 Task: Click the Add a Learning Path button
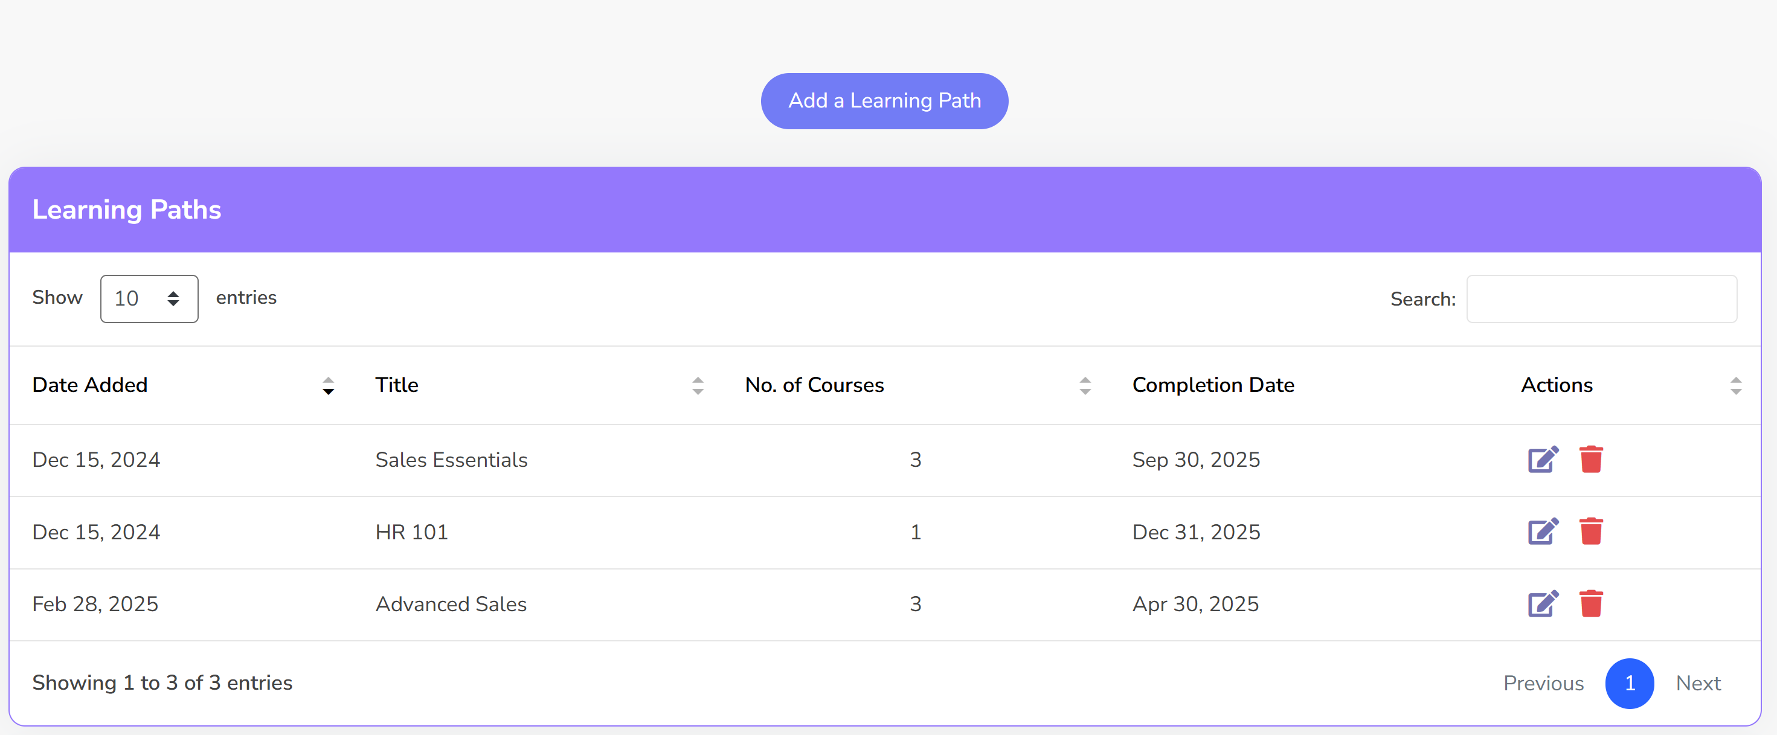(x=884, y=101)
